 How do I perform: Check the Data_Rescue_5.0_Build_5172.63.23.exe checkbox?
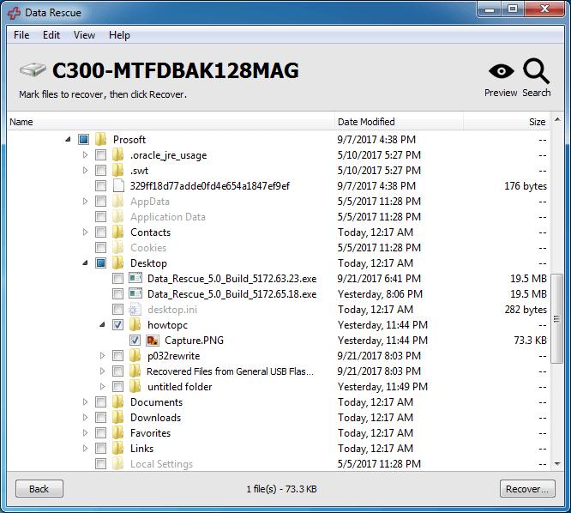[117, 278]
